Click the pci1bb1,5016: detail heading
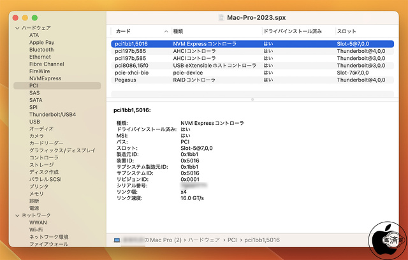 [x=132, y=110]
